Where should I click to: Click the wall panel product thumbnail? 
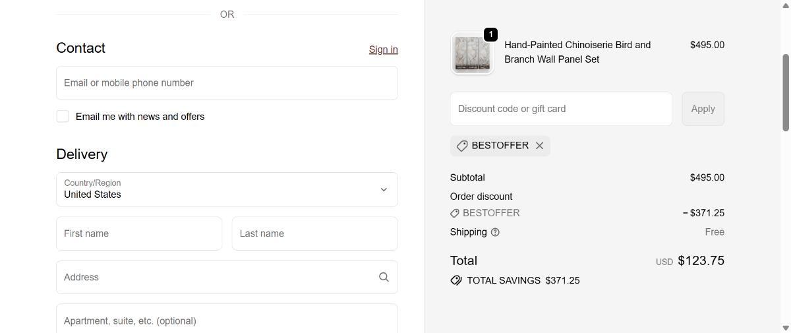[472, 53]
